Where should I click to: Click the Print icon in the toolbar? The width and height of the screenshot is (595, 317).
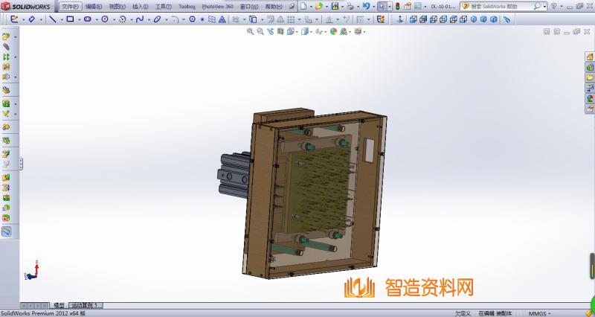[351, 6]
